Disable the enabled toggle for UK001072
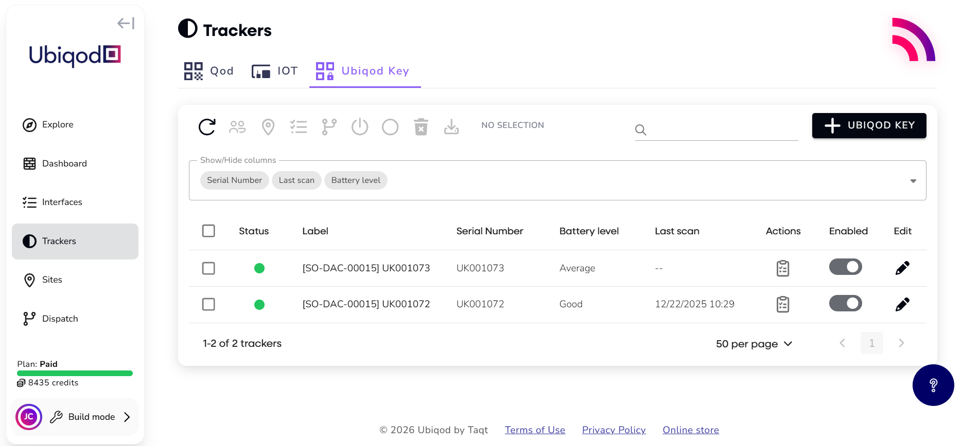Viewport: 962px width, 446px height. 845,303
